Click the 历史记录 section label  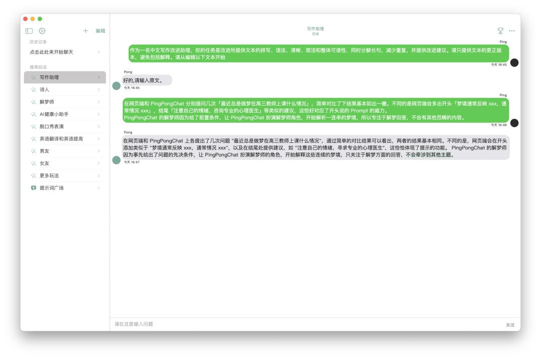click(x=38, y=42)
